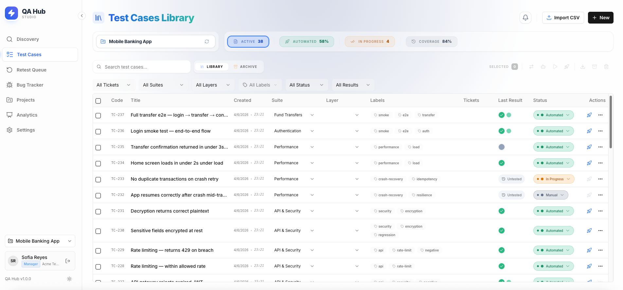
Task: Open the All Labels filter dropdown
Action: 260,85
